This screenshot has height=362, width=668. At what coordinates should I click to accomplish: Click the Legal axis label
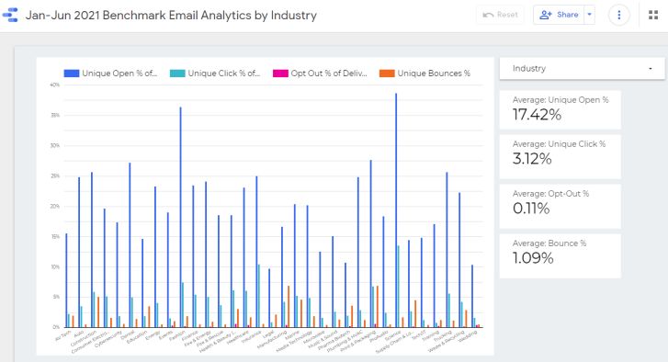click(268, 334)
